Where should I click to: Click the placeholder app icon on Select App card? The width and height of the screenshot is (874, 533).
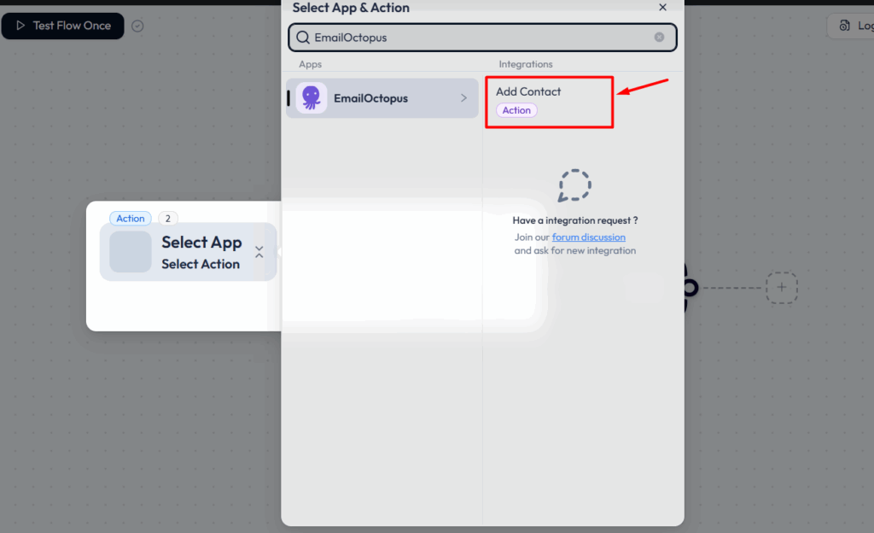point(130,251)
